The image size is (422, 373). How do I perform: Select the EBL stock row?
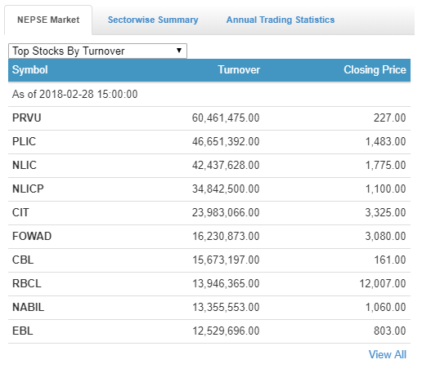[x=209, y=331]
